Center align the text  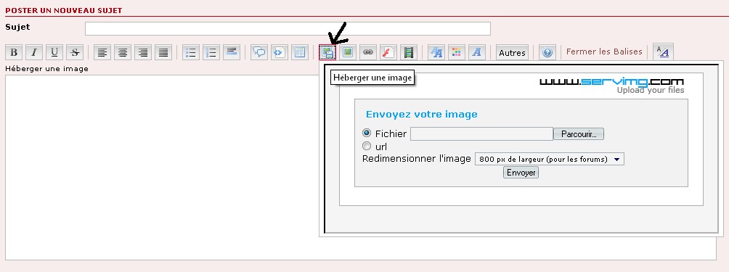123,52
